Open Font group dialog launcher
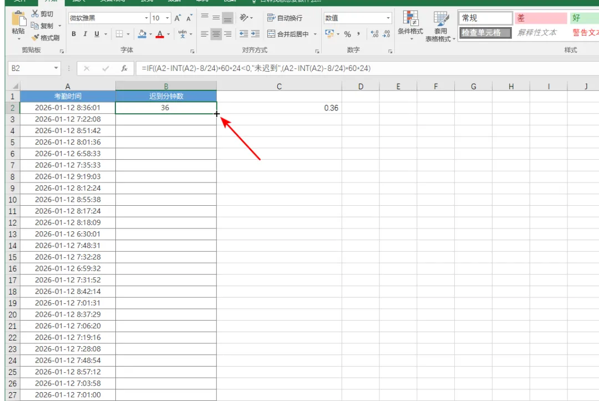This screenshot has height=401, width=599. click(192, 51)
